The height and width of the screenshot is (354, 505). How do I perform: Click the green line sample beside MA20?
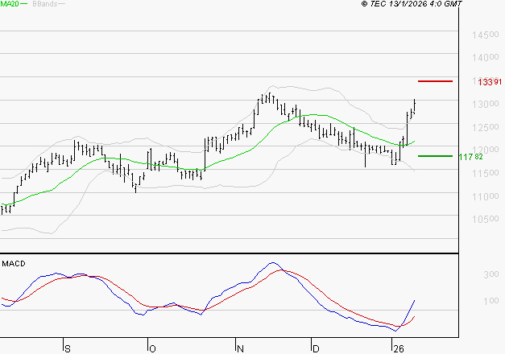coord(25,5)
